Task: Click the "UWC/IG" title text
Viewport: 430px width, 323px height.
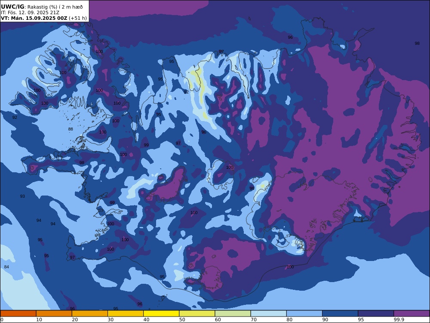Action: [12, 6]
